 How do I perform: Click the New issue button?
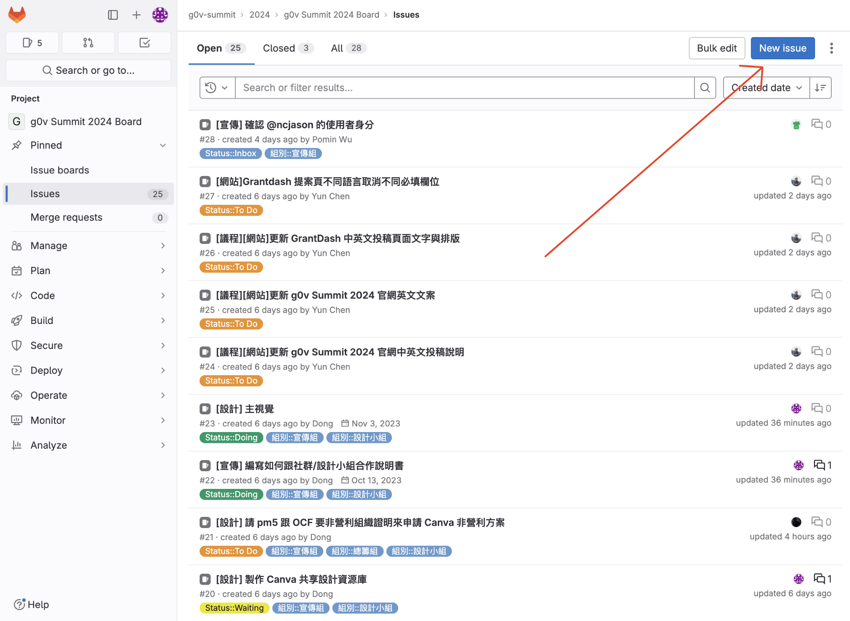point(782,48)
